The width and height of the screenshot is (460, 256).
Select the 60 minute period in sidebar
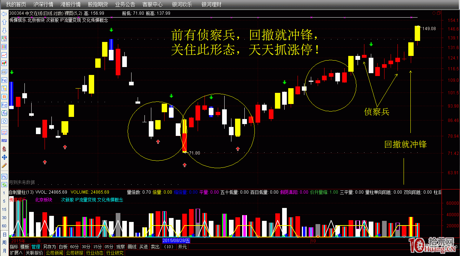(x=4, y=226)
